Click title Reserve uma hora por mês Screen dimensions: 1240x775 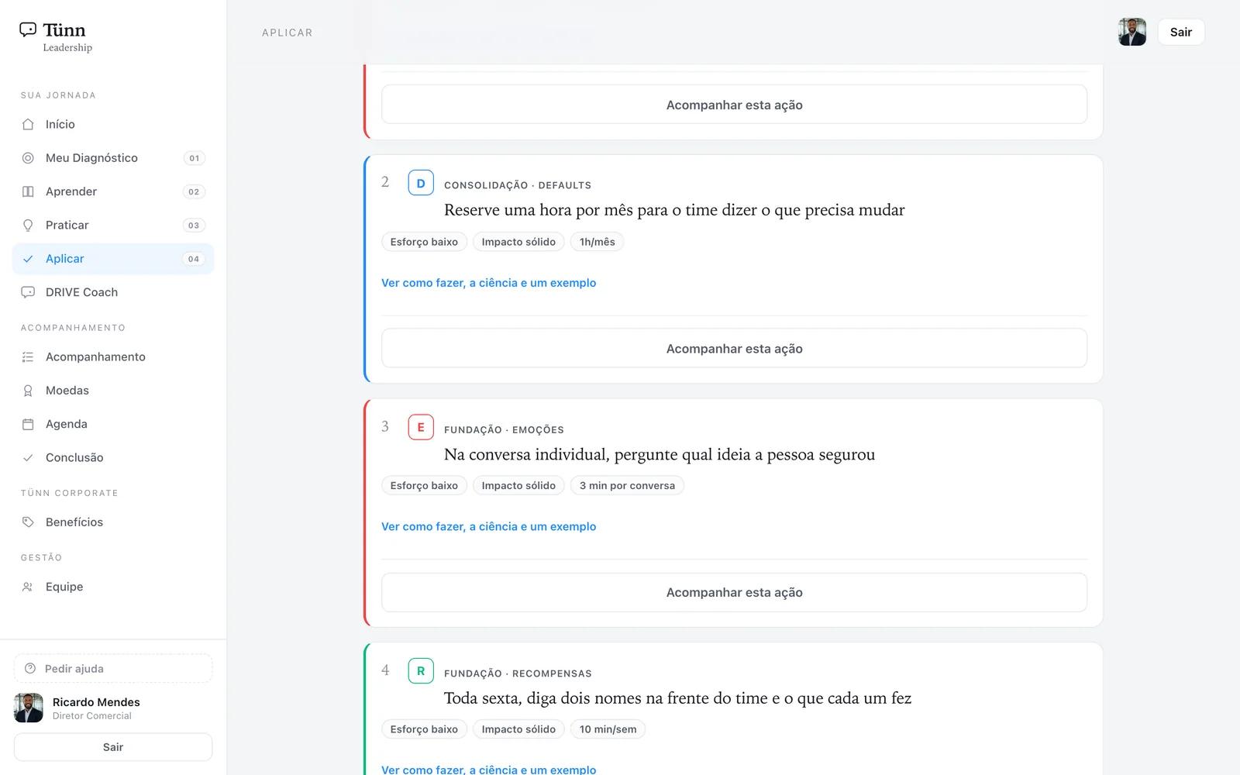tap(674, 210)
